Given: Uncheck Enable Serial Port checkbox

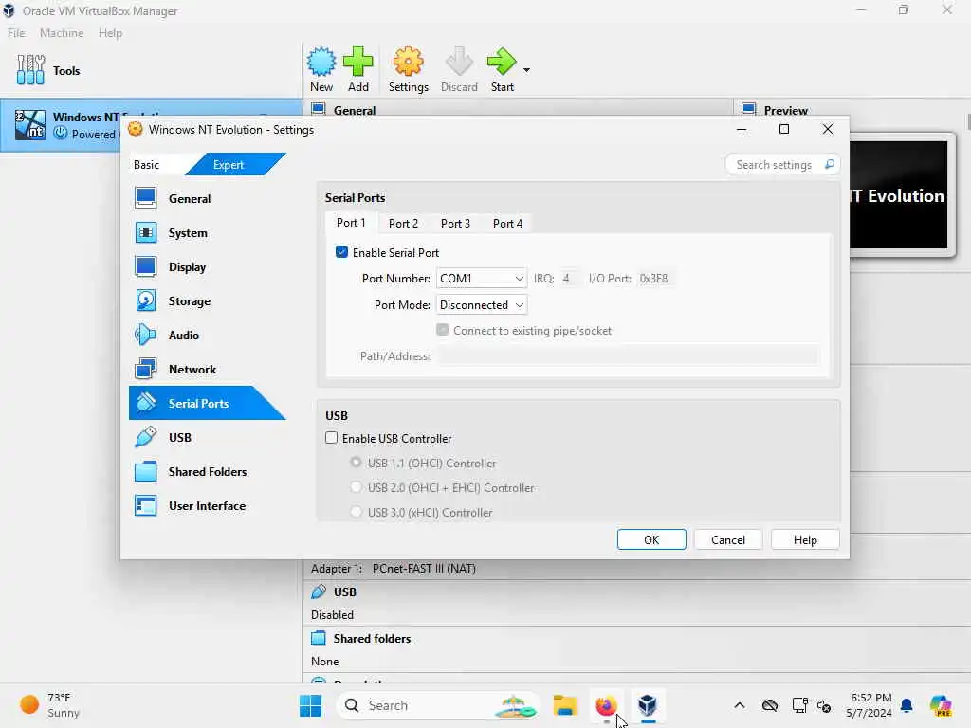Looking at the screenshot, I should click(x=341, y=252).
